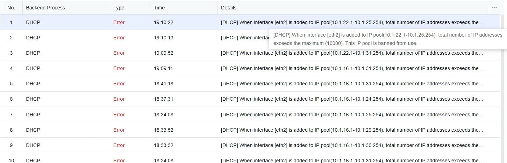Click DHCP process cell in row 2
The image size is (507, 163).
tap(33, 38)
